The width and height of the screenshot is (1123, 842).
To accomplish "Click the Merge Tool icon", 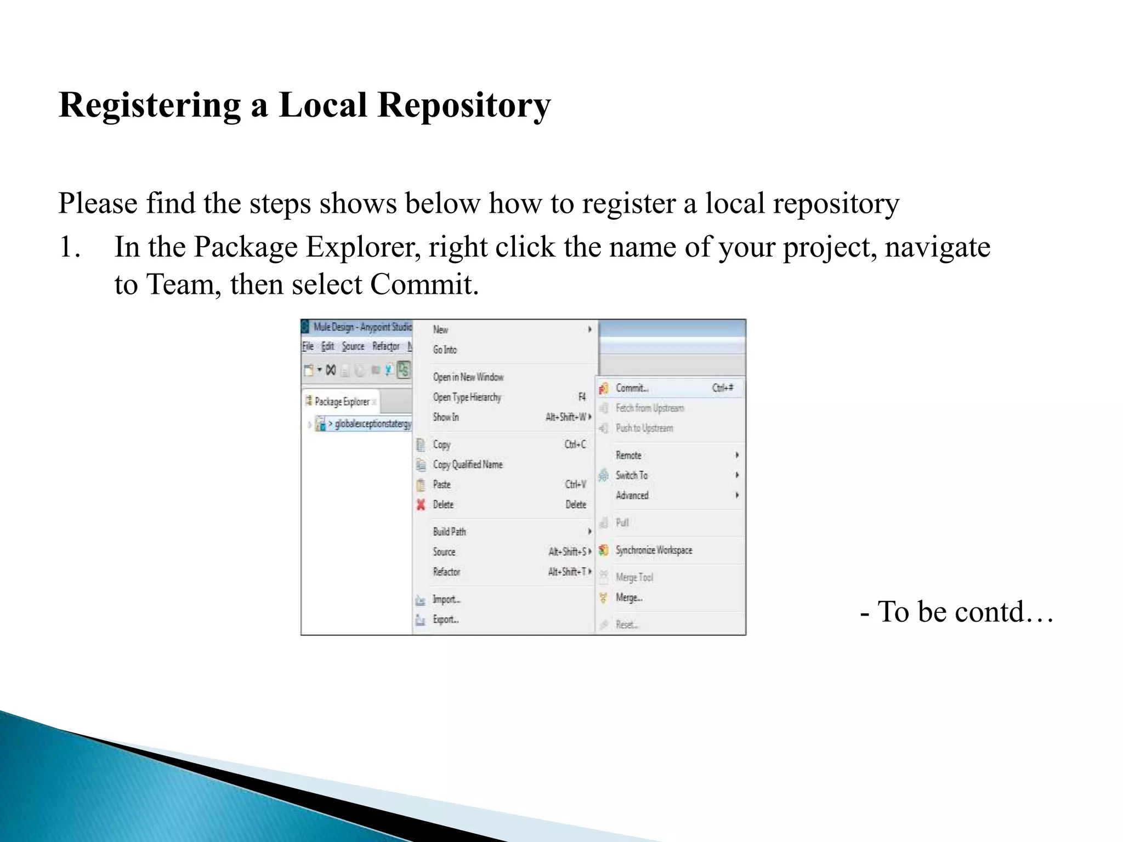I will 604,576.
